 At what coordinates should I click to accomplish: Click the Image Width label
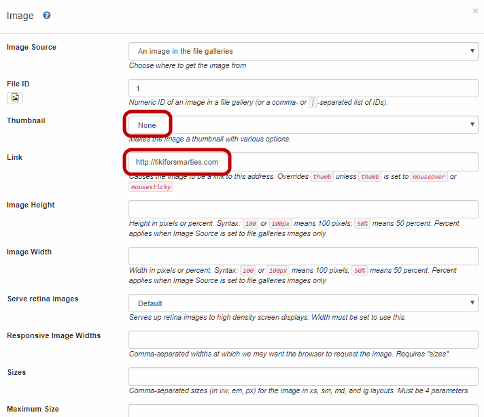pos(29,252)
